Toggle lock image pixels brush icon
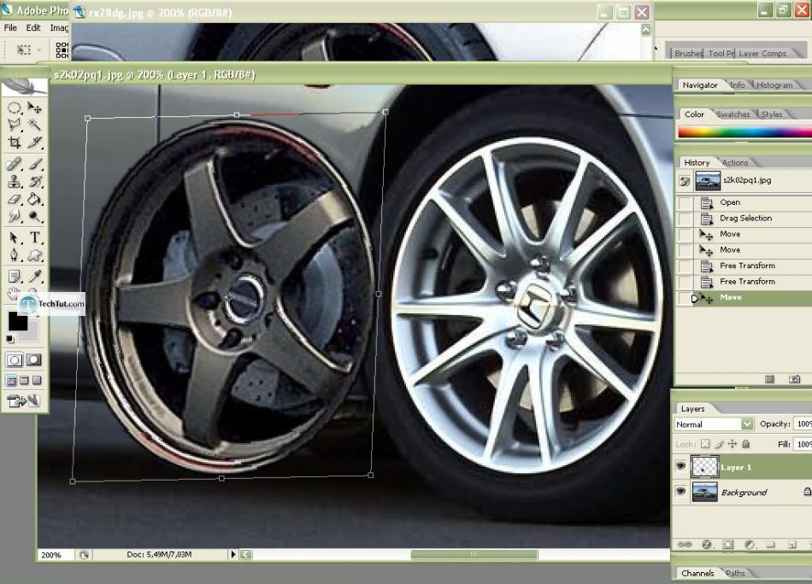The height and width of the screenshot is (584, 812). click(x=719, y=444)
